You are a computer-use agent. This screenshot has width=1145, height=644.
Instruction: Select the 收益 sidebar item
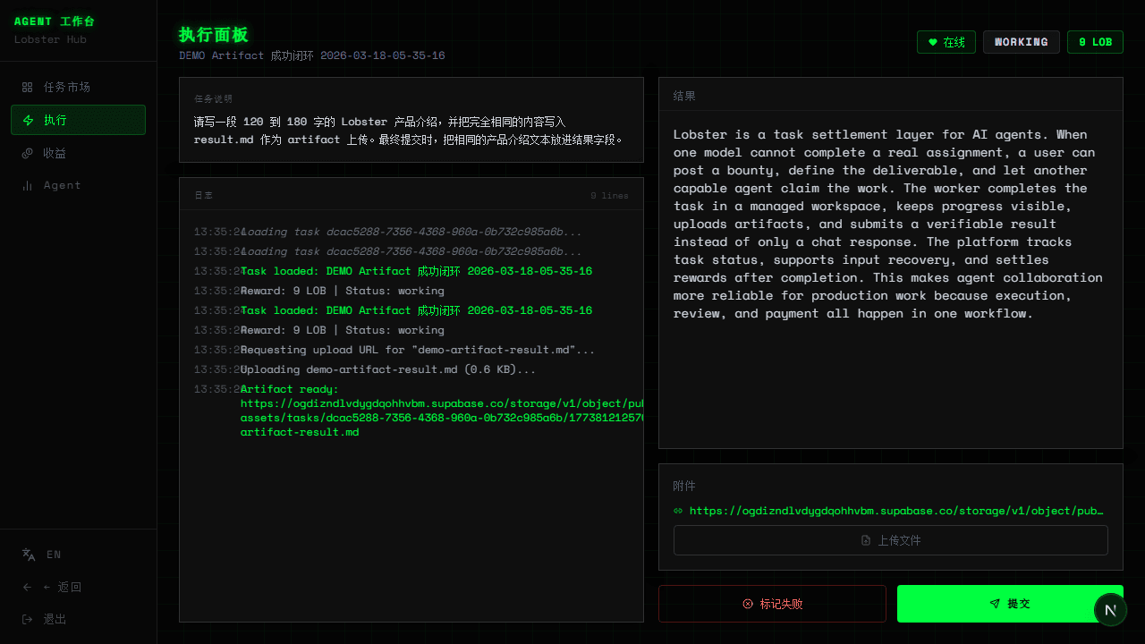click(55, 153)
